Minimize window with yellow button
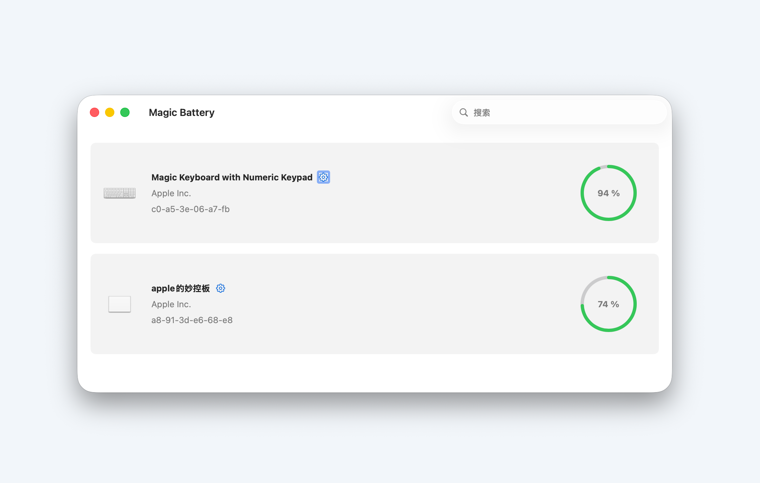Screen dimensions: 760x483 click(x=110, y=113)
